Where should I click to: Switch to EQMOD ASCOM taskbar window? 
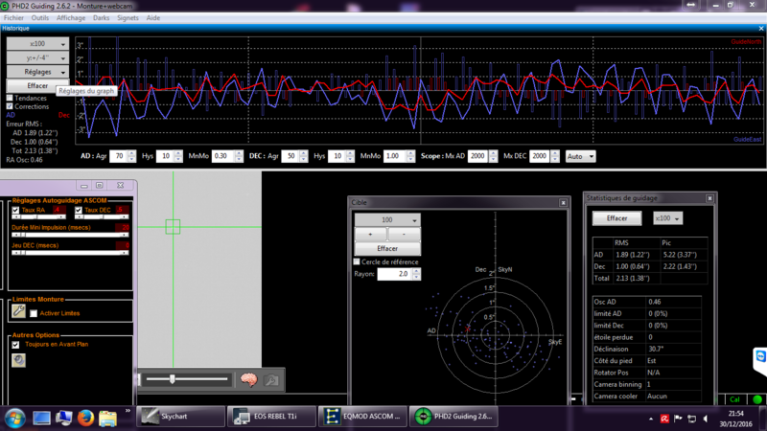[x=363, y=417]
